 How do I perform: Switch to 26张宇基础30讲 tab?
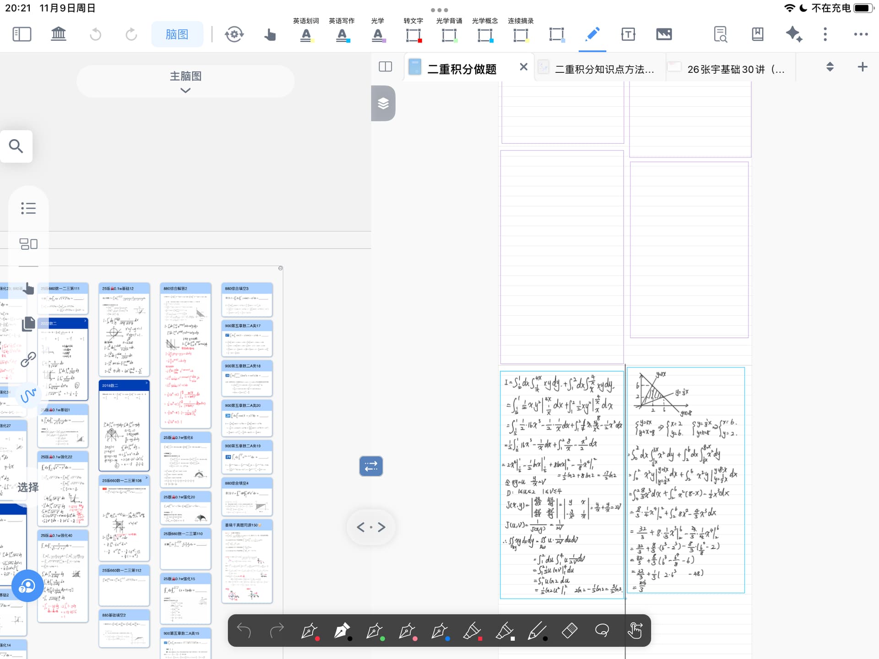click(735, 69)
